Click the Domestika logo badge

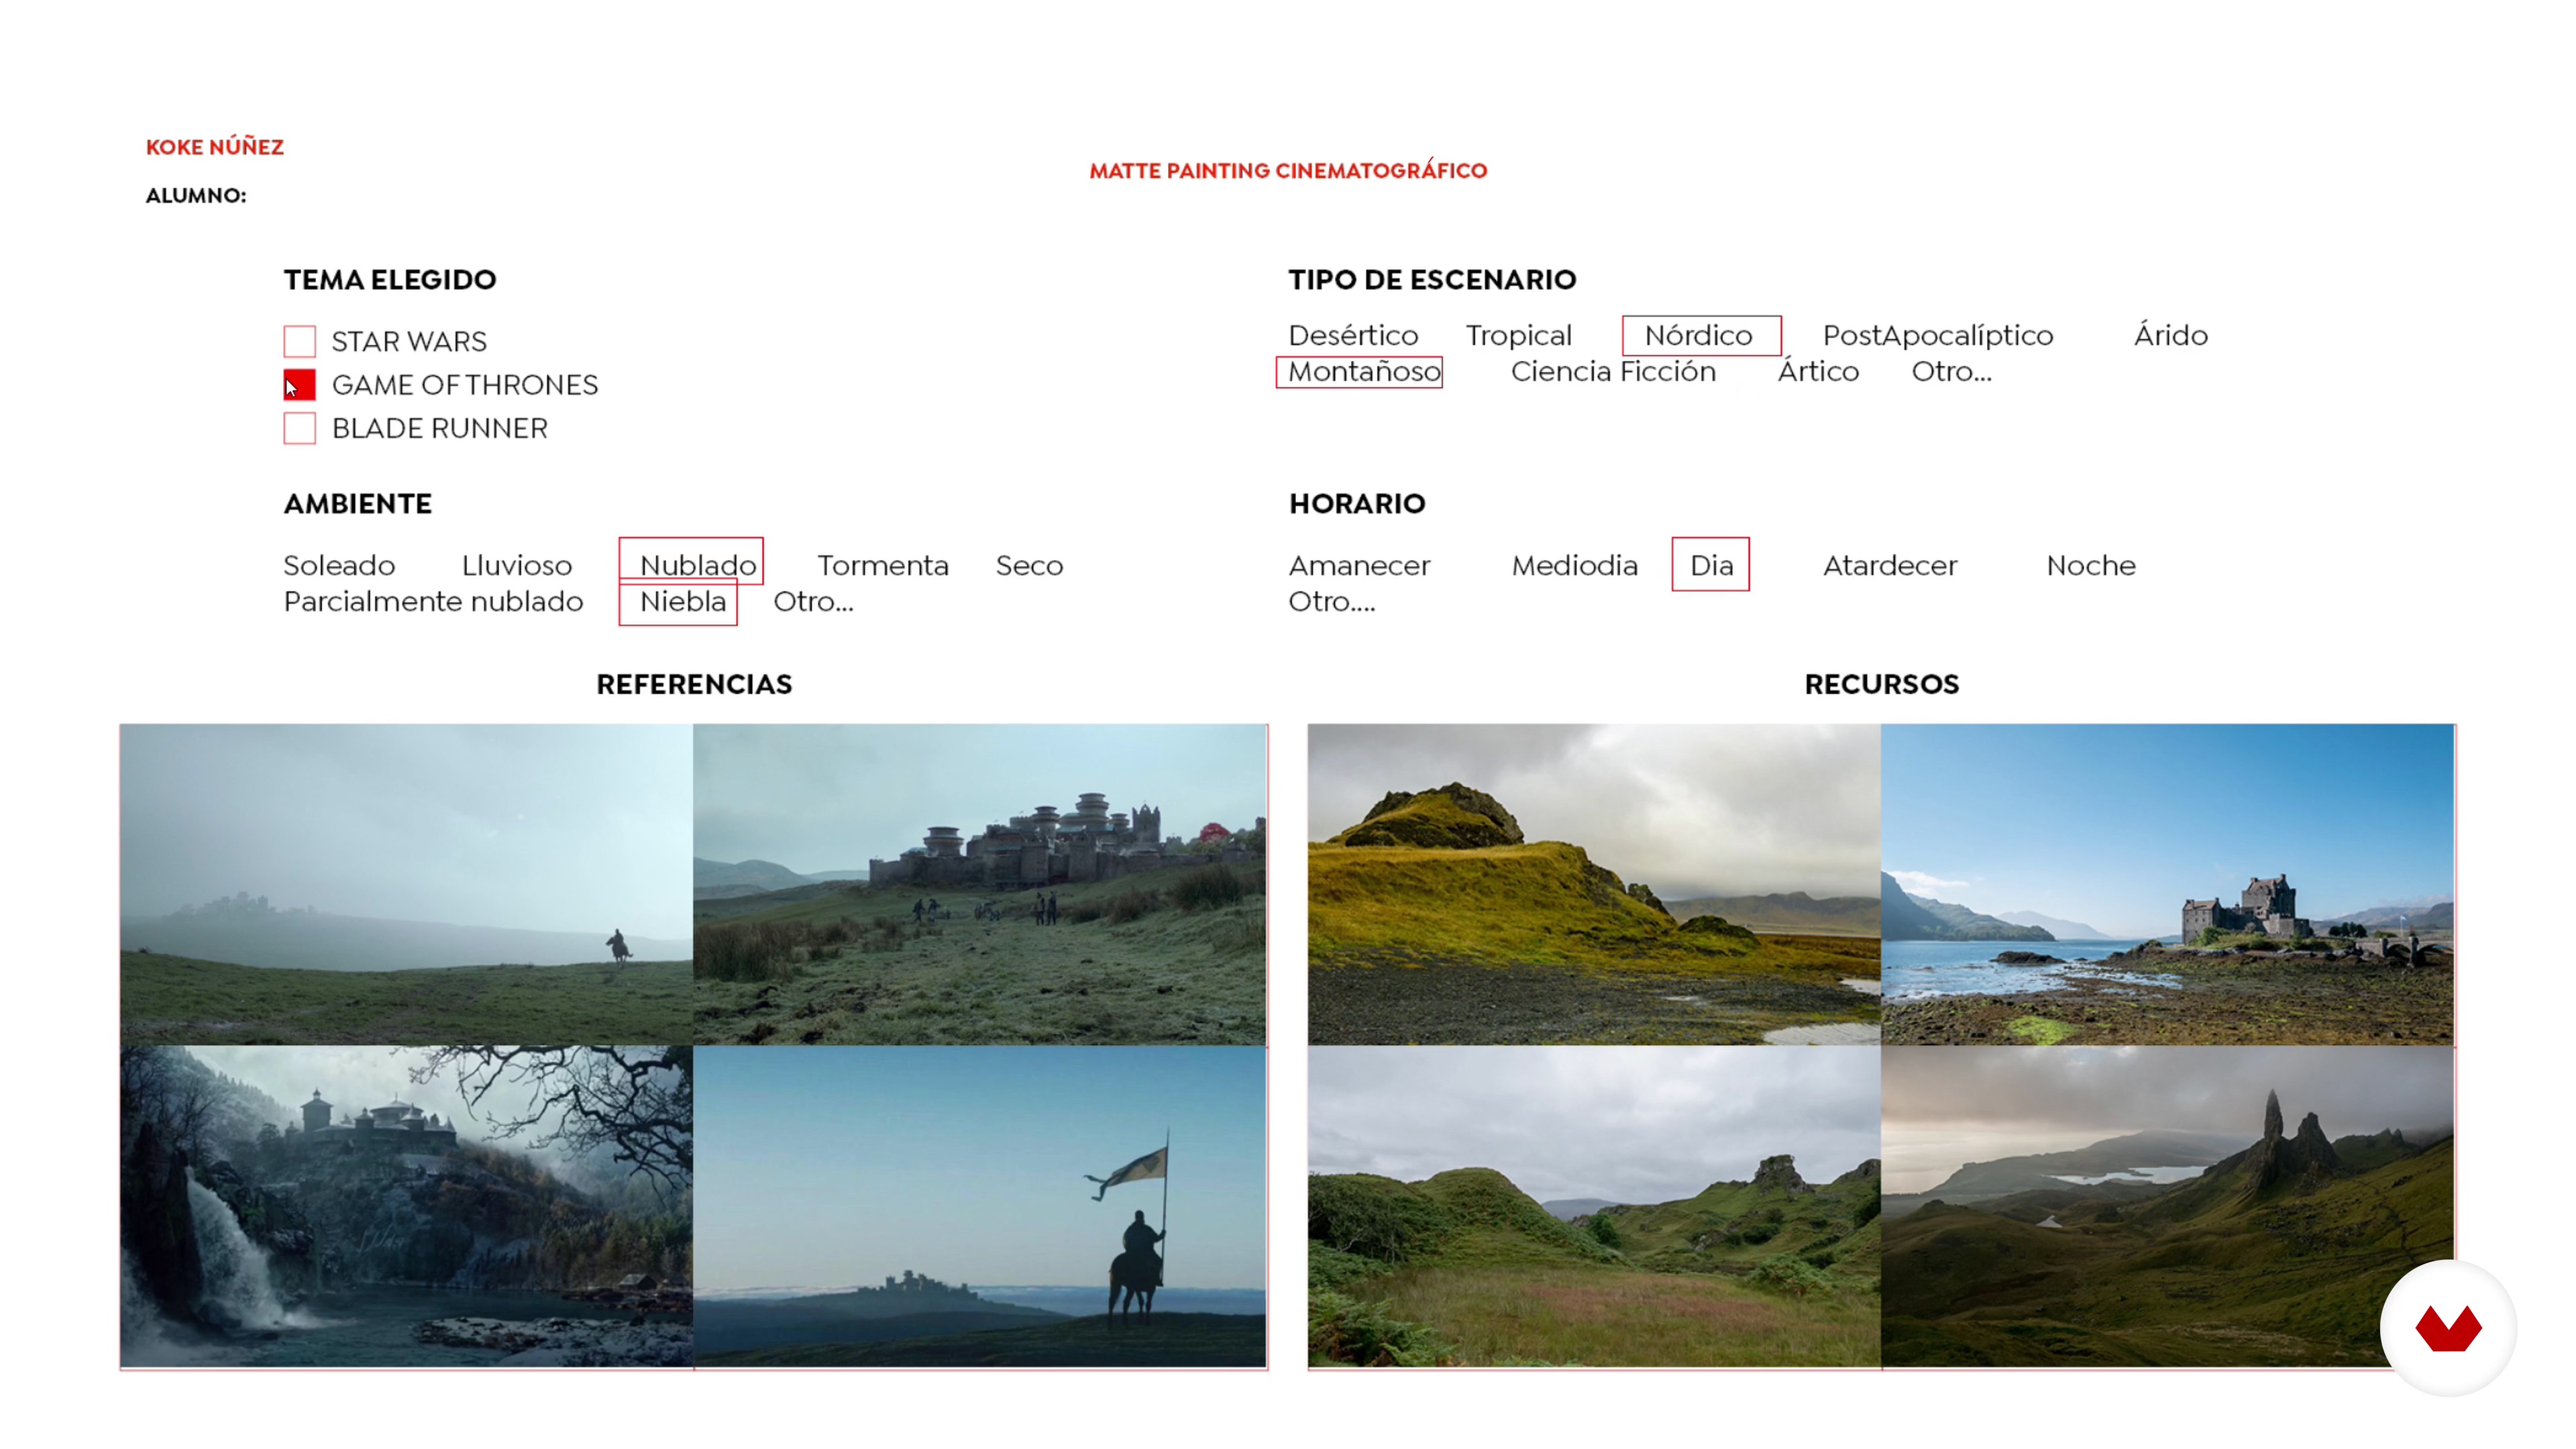tap(2448, 1327)
